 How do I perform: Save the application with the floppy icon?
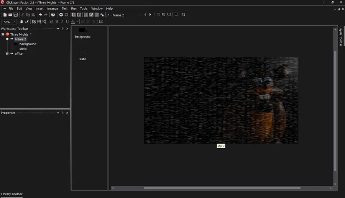click(15, 15)
